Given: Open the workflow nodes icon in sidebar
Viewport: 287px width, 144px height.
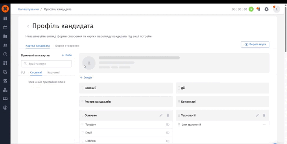Looking at the screenshot, I should coord(6,63).
